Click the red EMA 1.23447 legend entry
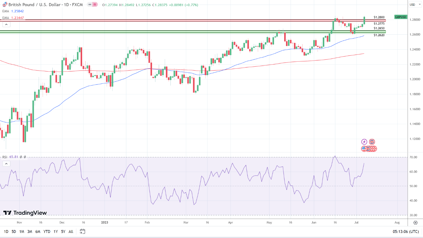The image size is (423, 238). click(x=13, y=18)
